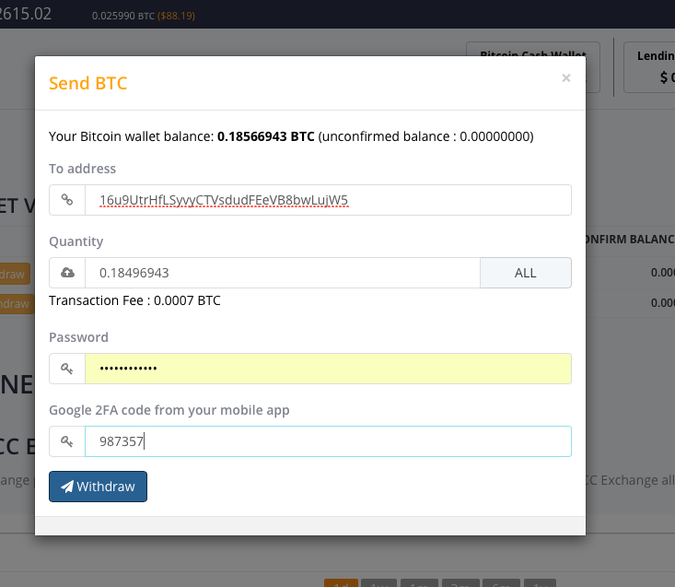Close the Send BTC dialog
Screen dimensions: 675x587
tap(566, 78)
